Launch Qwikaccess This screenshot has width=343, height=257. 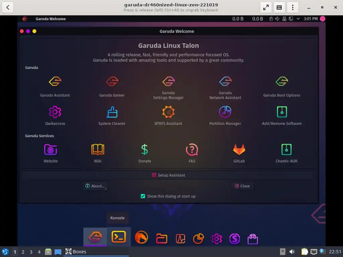(55, 115)
